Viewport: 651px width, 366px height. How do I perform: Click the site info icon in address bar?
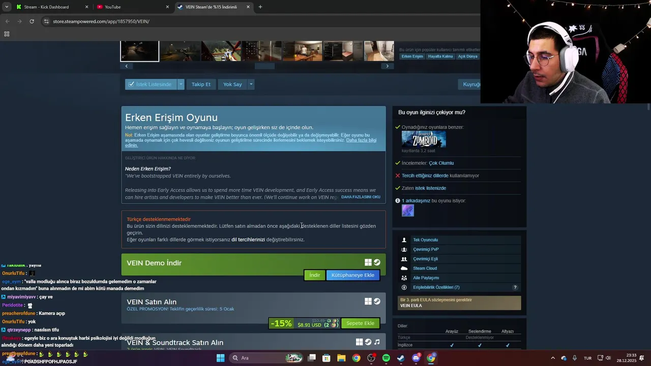coord(46,21)
